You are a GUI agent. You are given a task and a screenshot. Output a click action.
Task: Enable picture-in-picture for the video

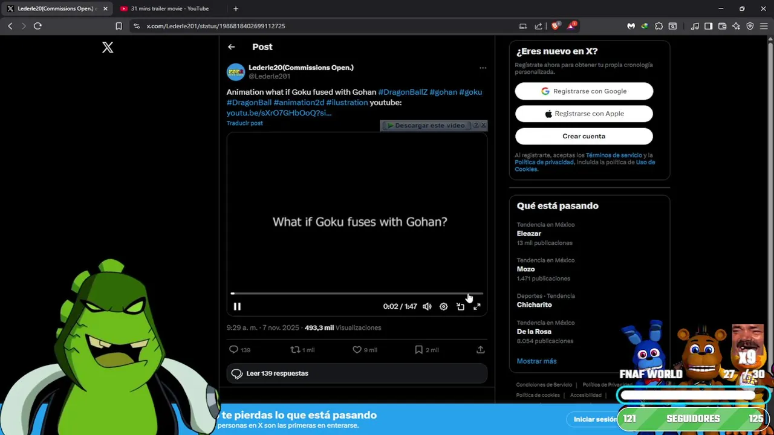coord(460,306)
